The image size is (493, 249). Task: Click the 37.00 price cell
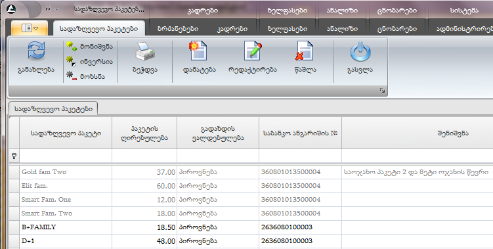pyautogui.click(x=144, y=172)
